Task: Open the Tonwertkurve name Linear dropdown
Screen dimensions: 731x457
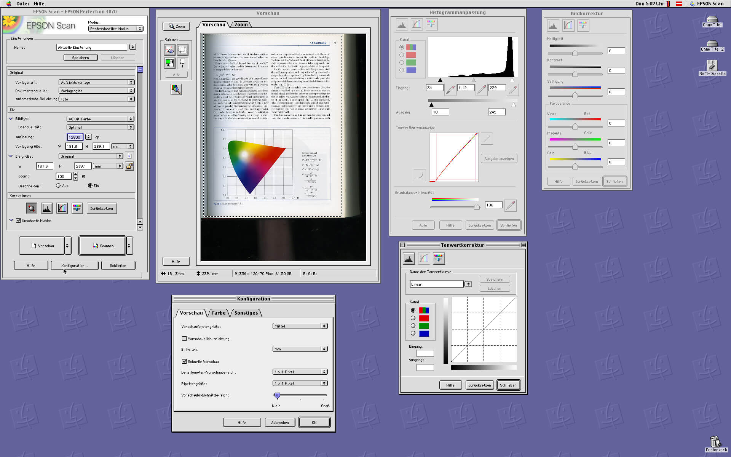Action: (x=468, y=284)
